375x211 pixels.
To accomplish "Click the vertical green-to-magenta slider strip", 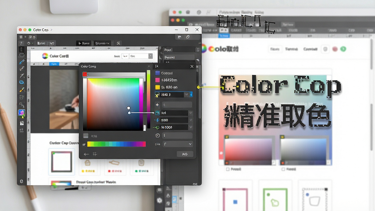I will (149, 99).
